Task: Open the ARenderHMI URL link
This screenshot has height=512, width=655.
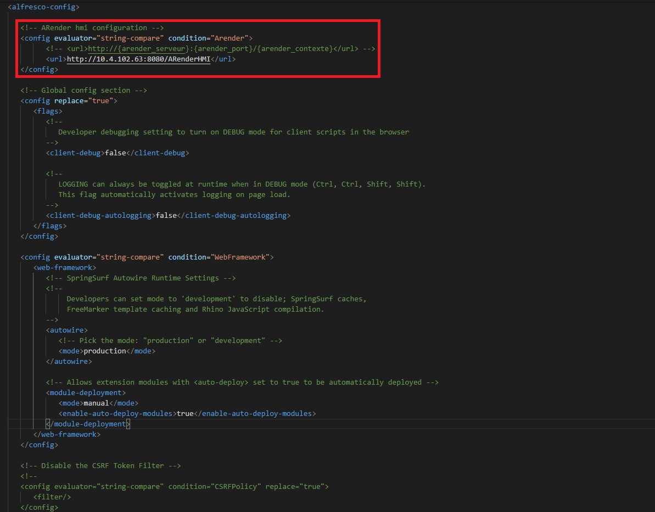Action: pos(138,59)
